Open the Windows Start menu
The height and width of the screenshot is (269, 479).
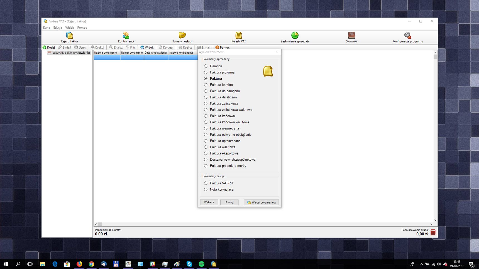pyautogui.click(x=6, y=264)
